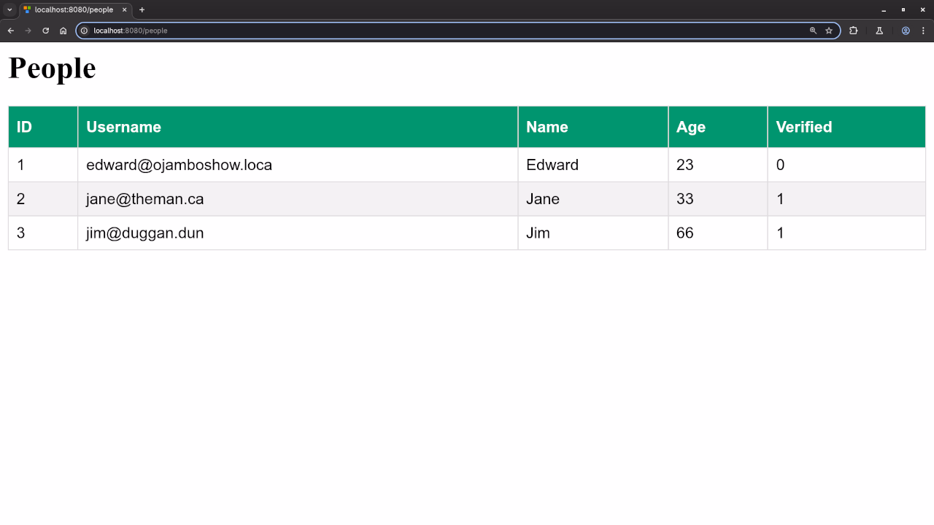Click the Age column header
Screen dimensions: 934x525
tap(718, 127)
